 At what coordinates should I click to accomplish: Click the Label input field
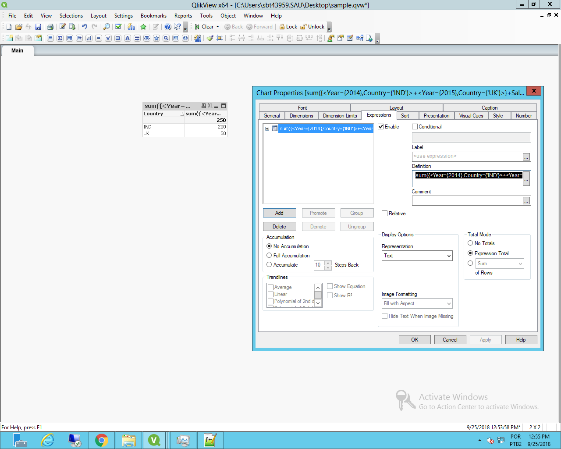pos(467,156)
